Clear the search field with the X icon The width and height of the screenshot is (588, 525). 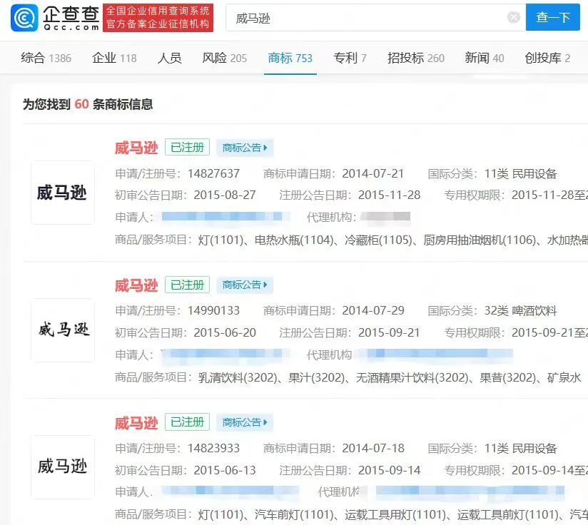pyautogui.click(x=513, y=17)
